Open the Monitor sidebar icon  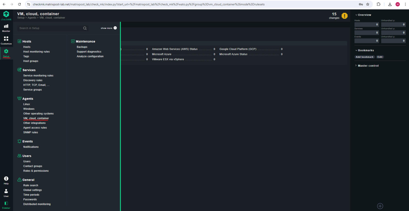(x=6, y=28)
